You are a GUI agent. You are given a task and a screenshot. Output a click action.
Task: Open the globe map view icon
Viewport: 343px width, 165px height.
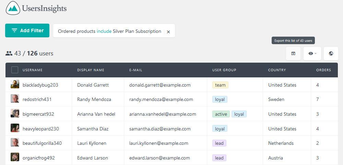coord(331,53)
